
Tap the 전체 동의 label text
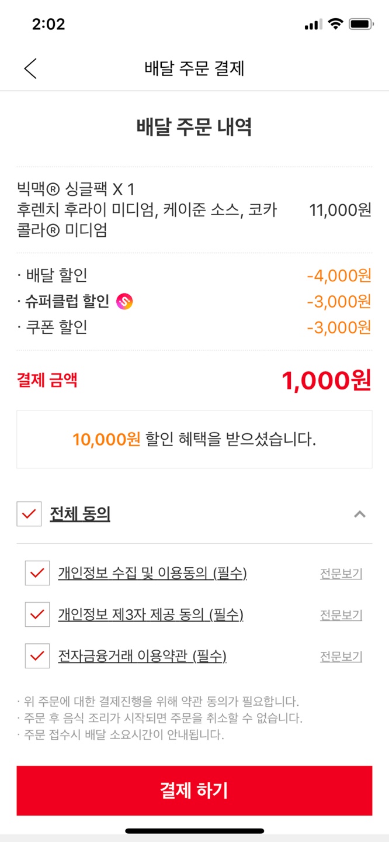[x=80, y=514]
